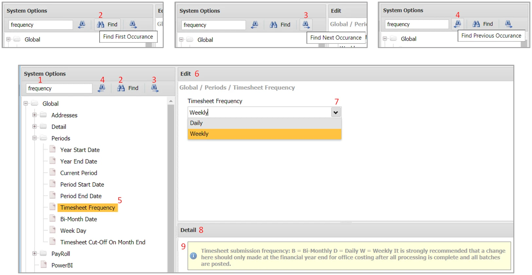Click the tree scrollbar up arrow
This screenshot has width=532, height=275.
(171, 101)
